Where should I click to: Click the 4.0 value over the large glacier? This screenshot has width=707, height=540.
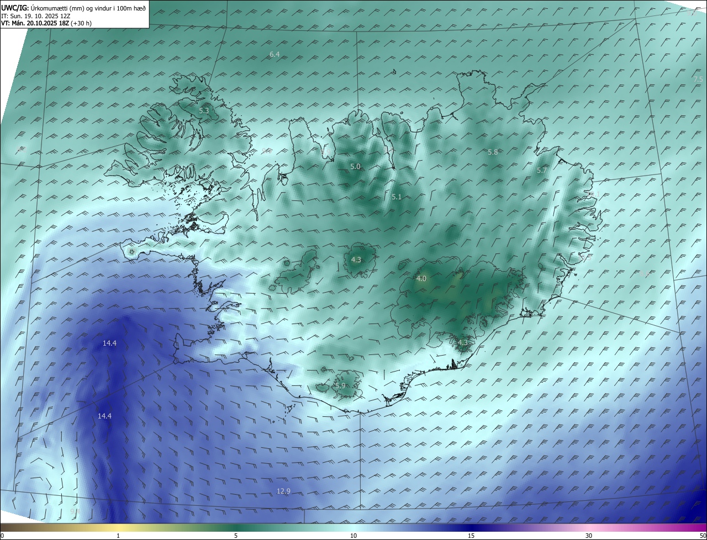click(421, 279)
